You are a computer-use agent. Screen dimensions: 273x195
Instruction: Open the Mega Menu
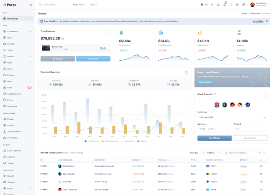pyautogui.click(x=79, y=5)
